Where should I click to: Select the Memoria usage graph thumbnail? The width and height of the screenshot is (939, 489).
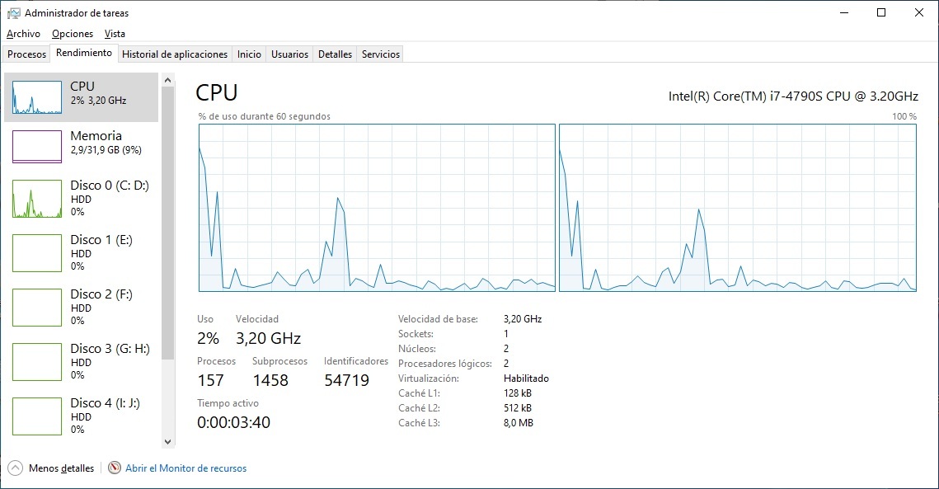[x=37, y=147]
